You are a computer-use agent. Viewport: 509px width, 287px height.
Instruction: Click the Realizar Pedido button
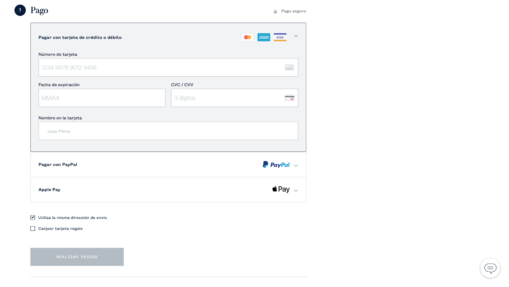(77, 257)
